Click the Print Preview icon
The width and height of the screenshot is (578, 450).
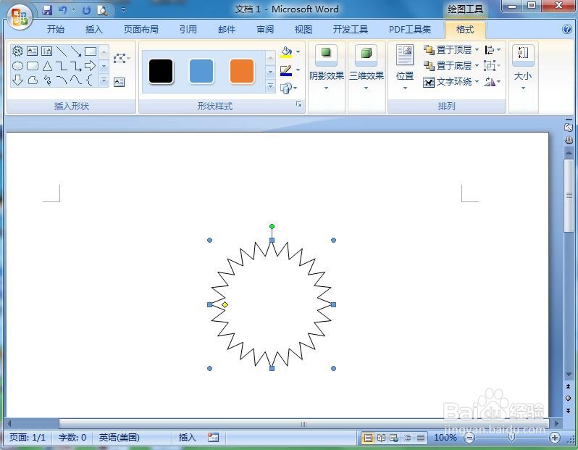click(x=102, y=10)
